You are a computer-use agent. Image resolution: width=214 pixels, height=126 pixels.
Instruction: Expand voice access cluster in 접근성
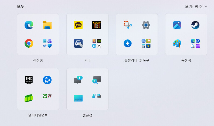click(x=97, y=96)
